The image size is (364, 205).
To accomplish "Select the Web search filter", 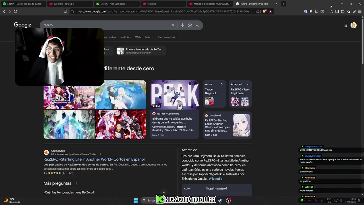I will pos(138,37).
